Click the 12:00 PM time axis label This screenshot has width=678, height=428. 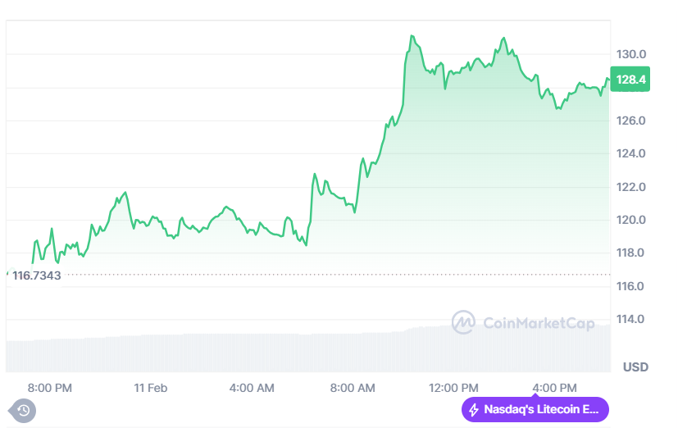pos(453,388)
